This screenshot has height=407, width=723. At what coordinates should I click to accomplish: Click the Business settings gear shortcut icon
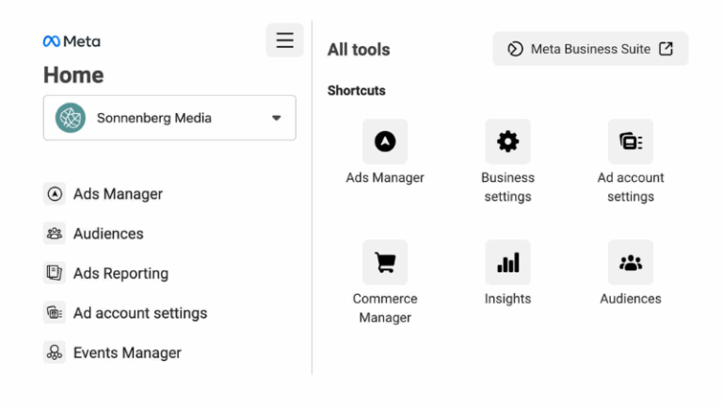pos(507,141)
